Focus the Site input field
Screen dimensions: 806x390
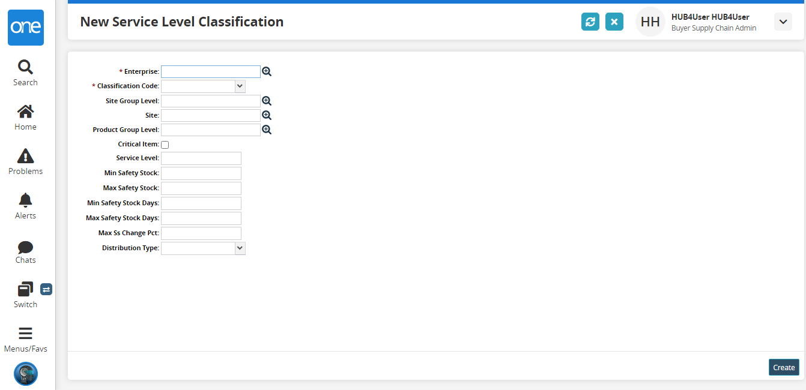click(211, 115)
